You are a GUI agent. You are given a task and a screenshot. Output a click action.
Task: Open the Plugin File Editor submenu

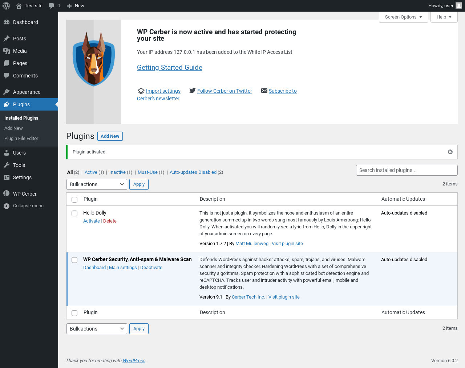click(x=21, y=139)
